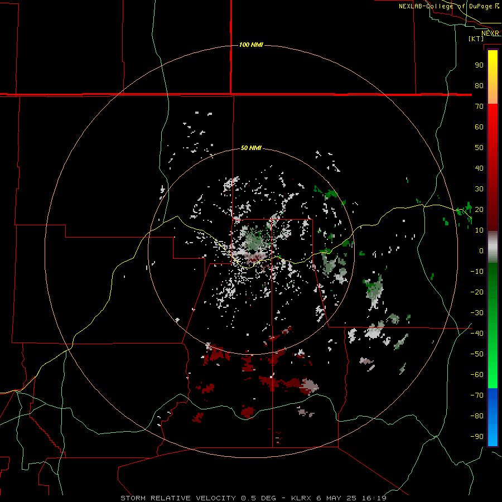Click the NEXLAB-College of DuPage header text
This screenshot has width=502, height=502.
(448, 6)
